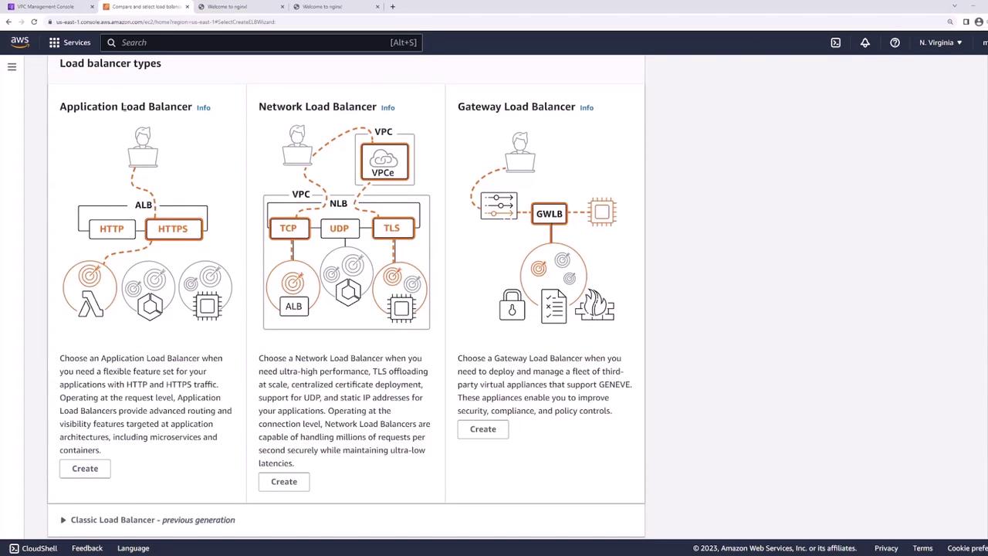Click the Gateway Load Balancer title
Viewport: 988px width, 556px height.
pos(516,107)
